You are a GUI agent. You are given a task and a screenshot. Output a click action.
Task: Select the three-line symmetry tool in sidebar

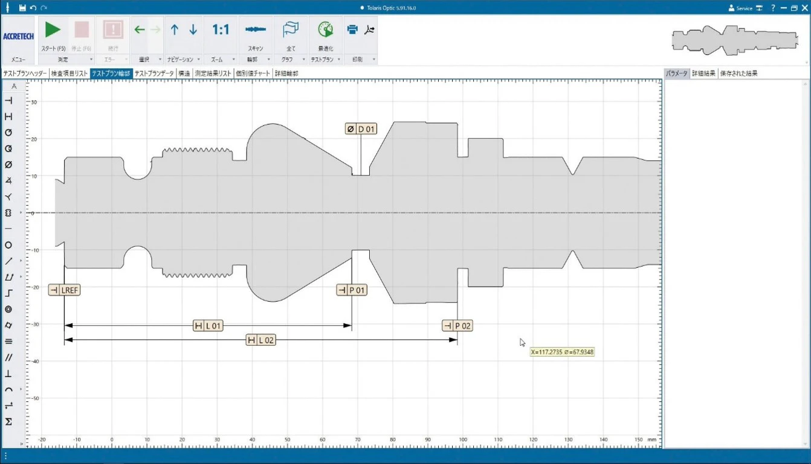8,342
